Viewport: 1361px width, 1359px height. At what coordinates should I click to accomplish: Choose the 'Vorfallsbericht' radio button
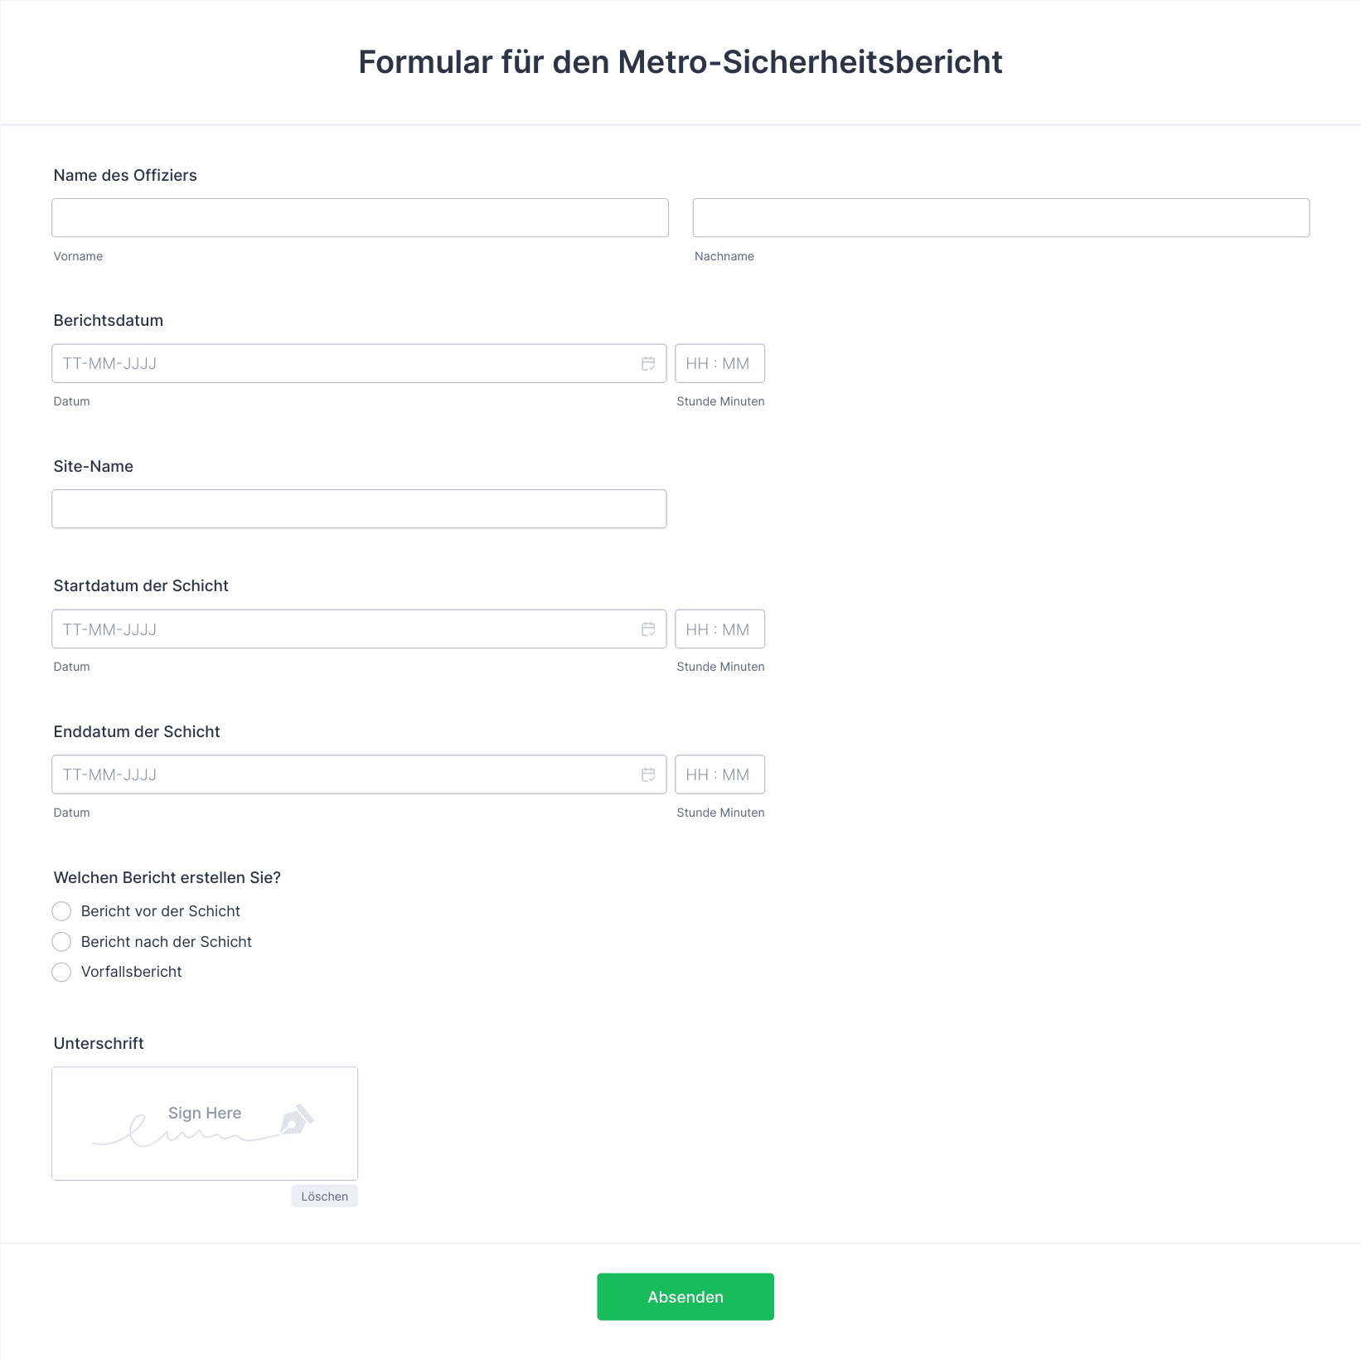pos(61,972)
